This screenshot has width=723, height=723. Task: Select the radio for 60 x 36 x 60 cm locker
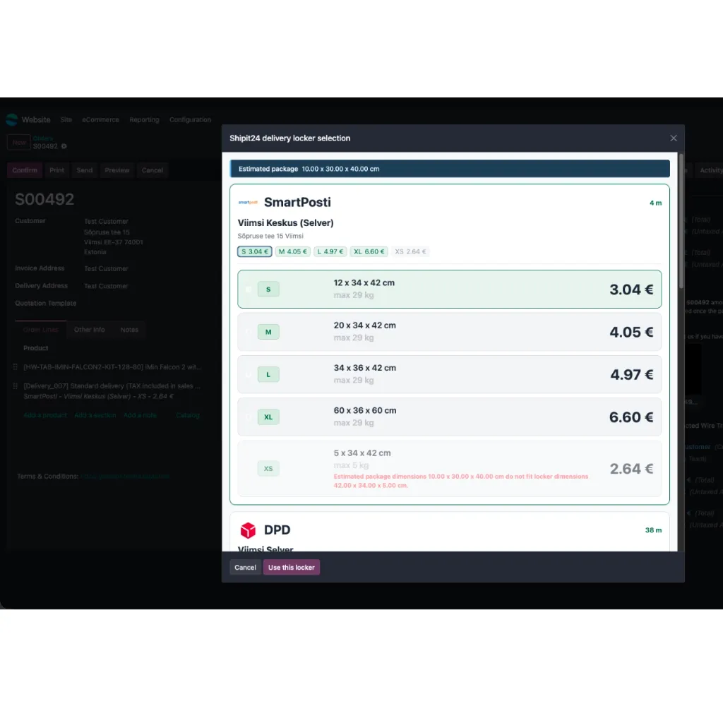[x=249, y=417]
